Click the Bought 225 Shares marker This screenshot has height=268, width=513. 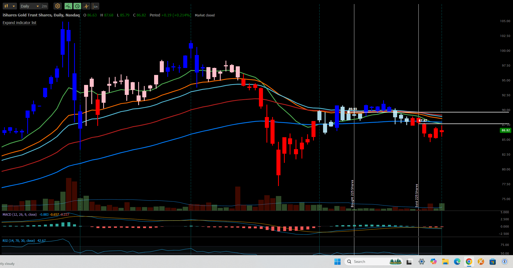(352, 194)
